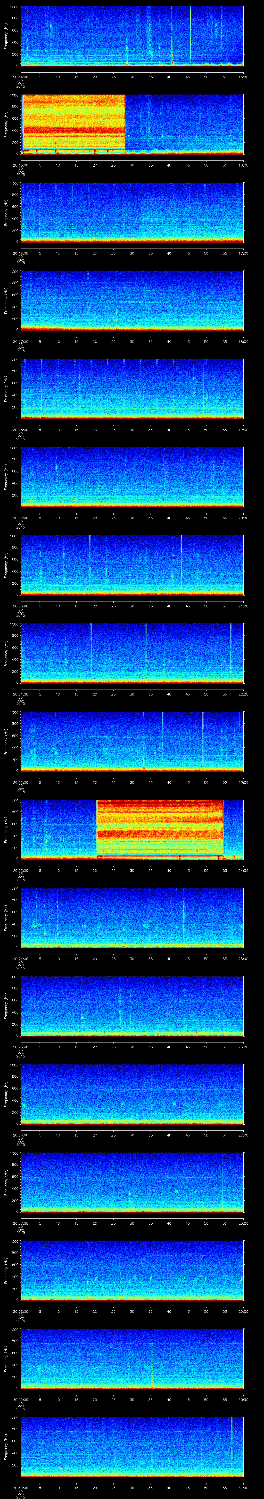Click the spectrogram panel starting at 20:22:00
This screenshot has height=1499, width=264.
(x=132, y=741)
